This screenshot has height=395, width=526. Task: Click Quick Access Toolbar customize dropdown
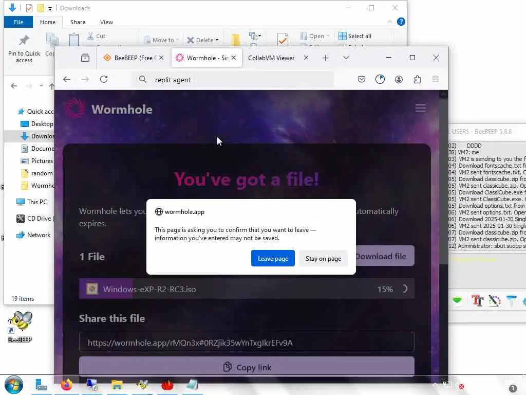tap(50, 8)
